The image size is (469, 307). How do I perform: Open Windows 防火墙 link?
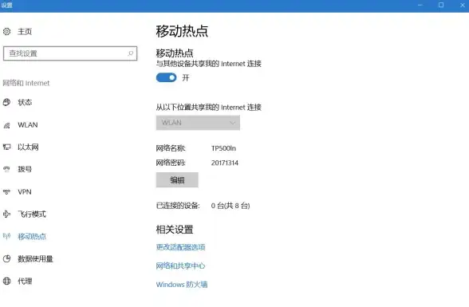click(x=182, y=285)
